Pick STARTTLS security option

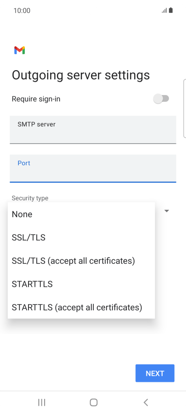click(x=81, y=284)
